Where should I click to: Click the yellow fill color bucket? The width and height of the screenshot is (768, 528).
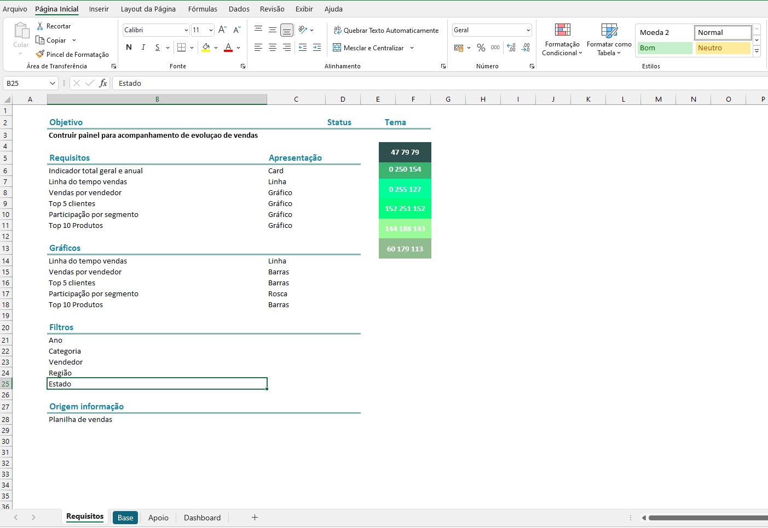tap(206, 48)
